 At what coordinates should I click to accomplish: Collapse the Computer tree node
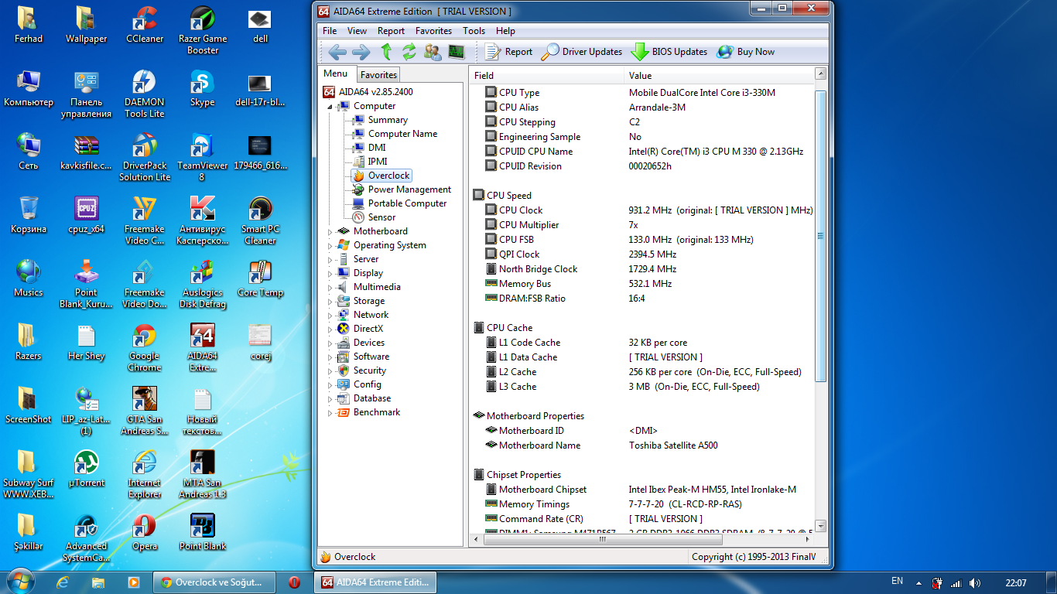(330, 106)
